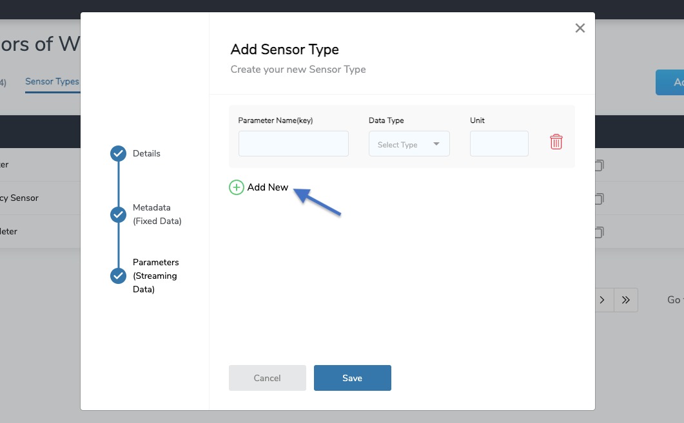Viewport: 684px width, 423px height.
Task: Cancel the sensor type creation
Action: 268,378
